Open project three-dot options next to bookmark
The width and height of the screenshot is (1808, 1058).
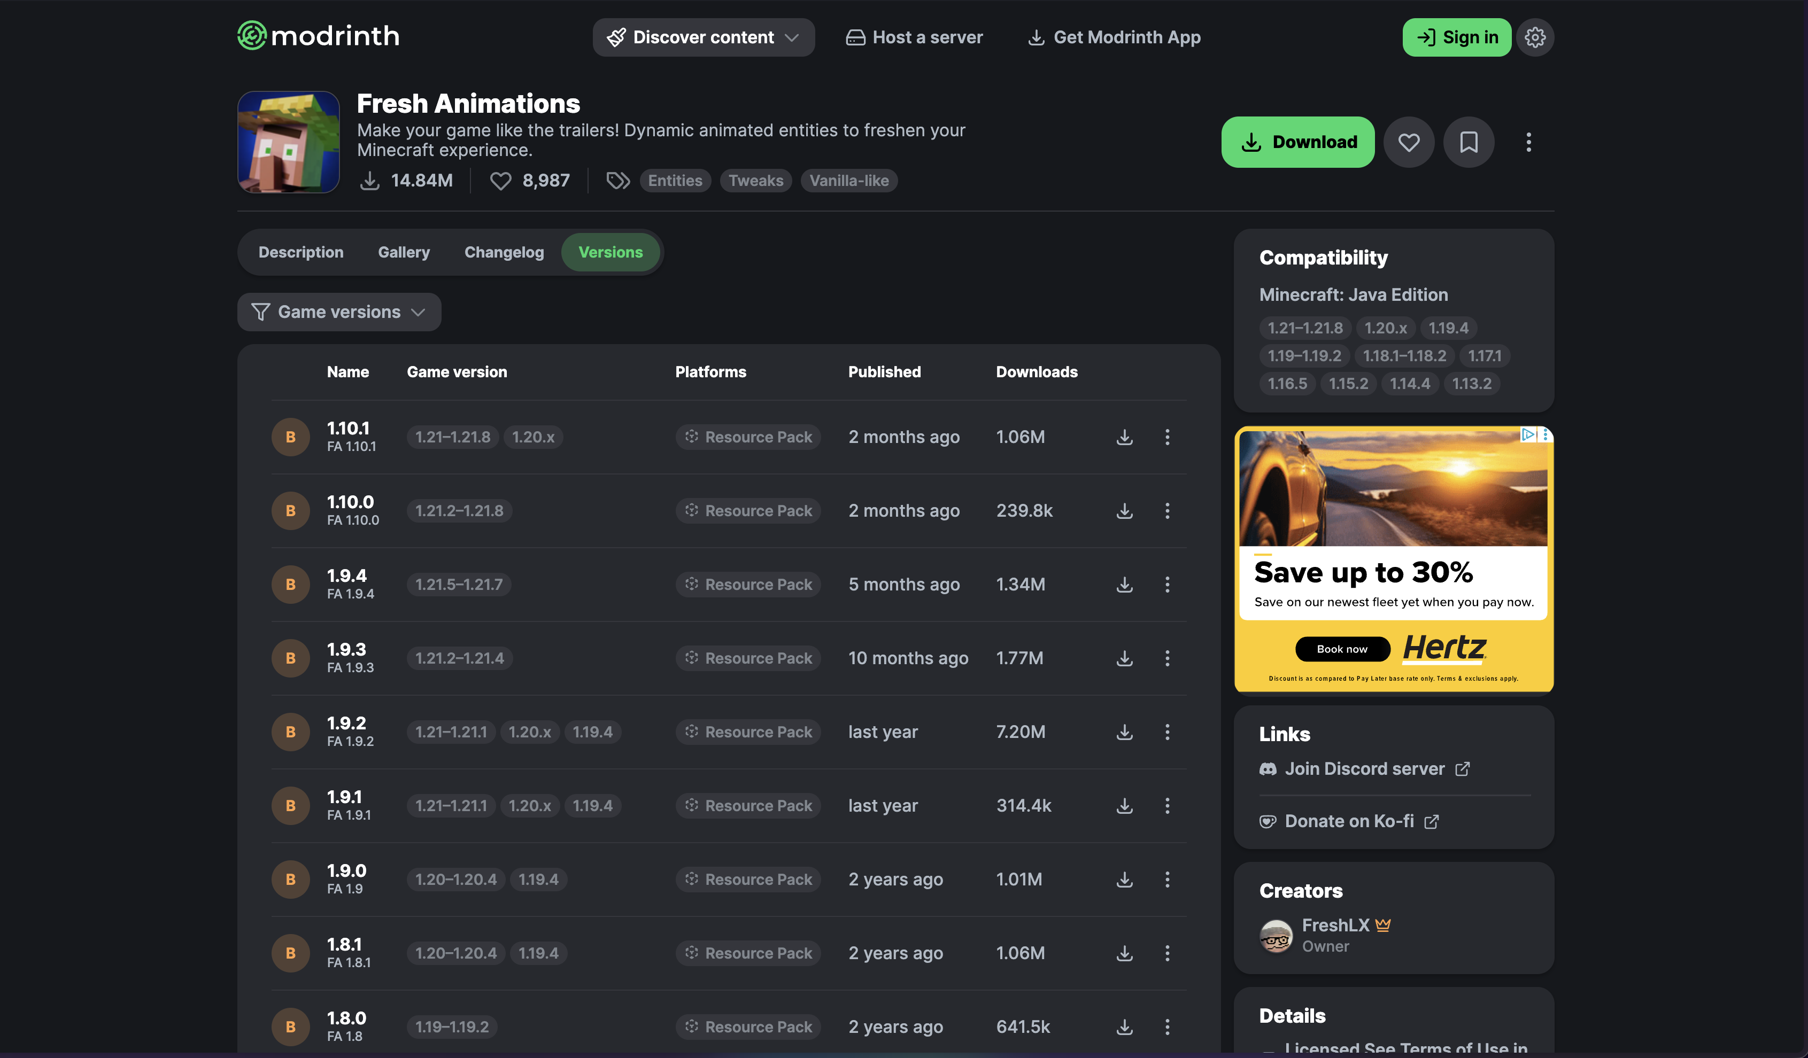tap(1528, 142)
